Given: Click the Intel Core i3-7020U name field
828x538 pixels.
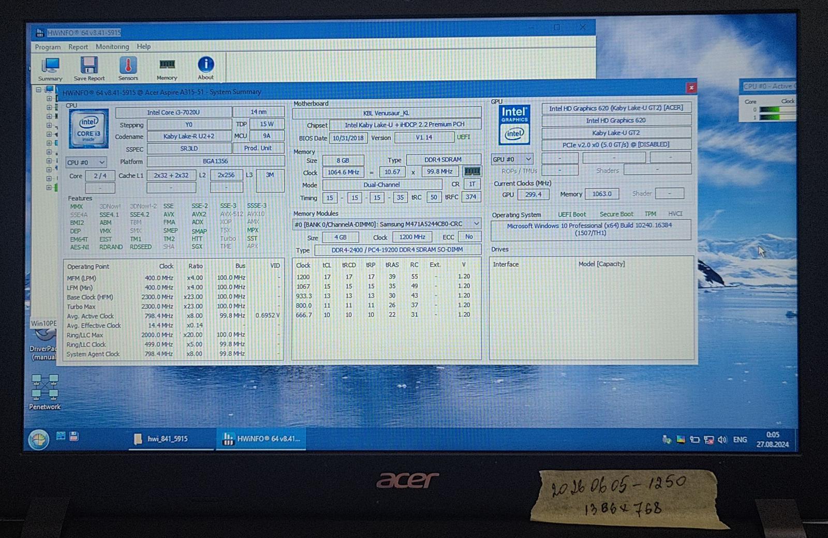Looking at the screenshot, I should point(173,112).
